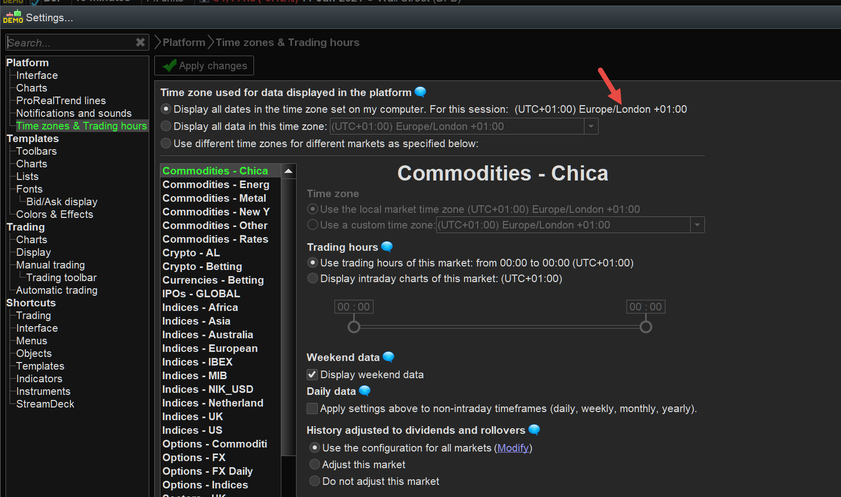
Task: Open Interface under Platform
Action: coord(37,75)
